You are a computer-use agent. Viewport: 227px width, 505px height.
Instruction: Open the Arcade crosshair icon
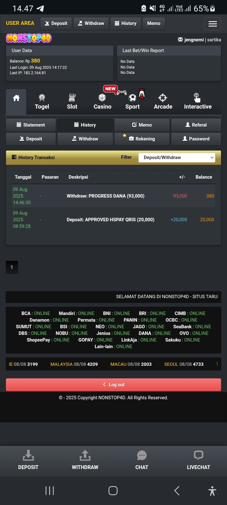(163, 98)
